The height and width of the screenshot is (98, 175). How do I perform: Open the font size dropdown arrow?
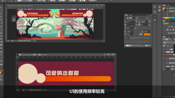point(136,22)
